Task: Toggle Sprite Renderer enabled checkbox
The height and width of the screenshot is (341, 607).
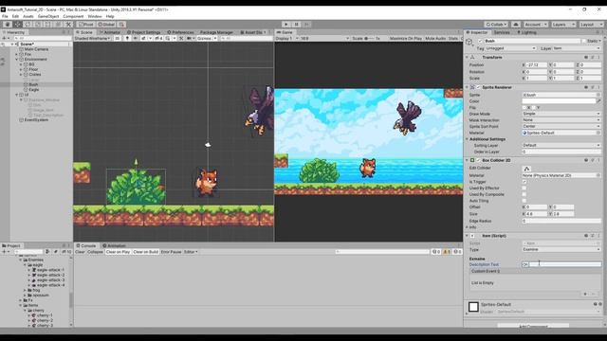Action: (478, 87)
